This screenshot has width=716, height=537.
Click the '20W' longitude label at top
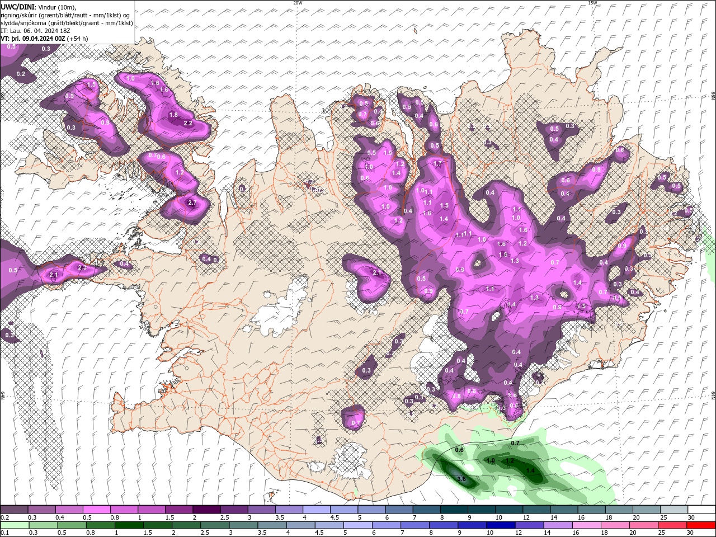tap(298, 3)
